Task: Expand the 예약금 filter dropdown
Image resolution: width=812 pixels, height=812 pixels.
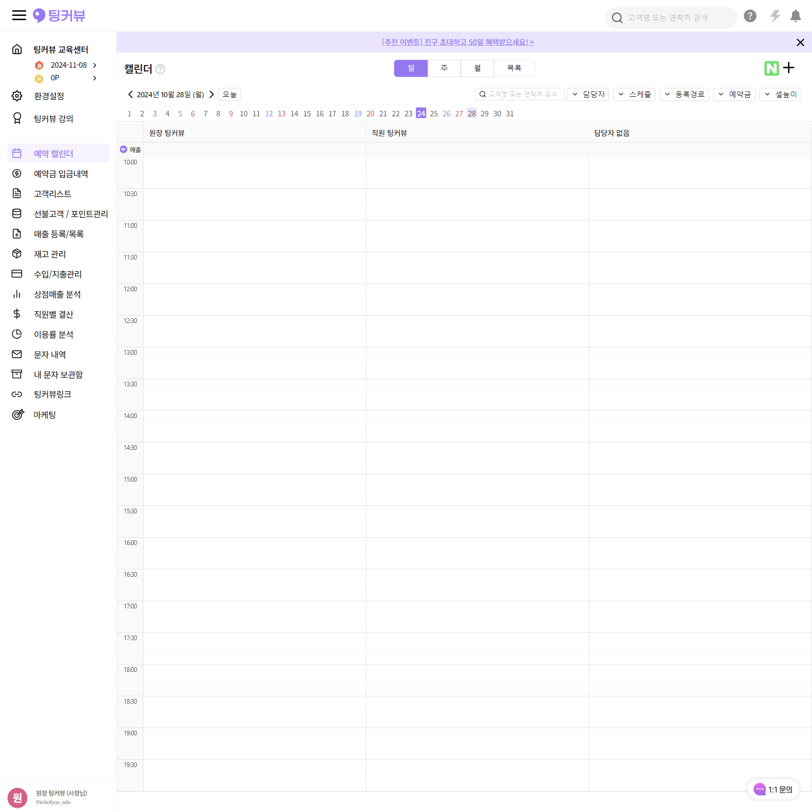Action: (734, 94)
